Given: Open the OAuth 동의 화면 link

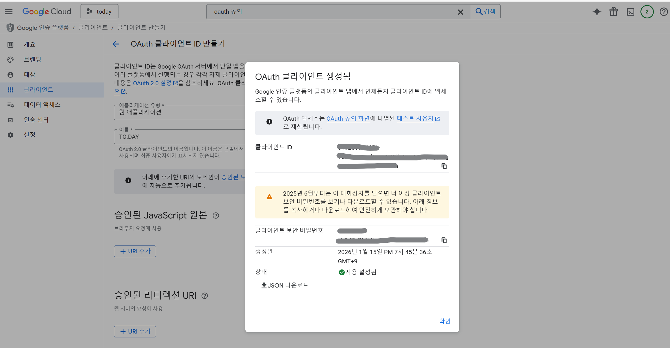Looking at the screenshot, I should (348, 119).
